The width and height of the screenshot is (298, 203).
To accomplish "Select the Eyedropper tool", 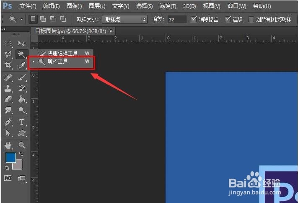I will click(x=22, y=65).
